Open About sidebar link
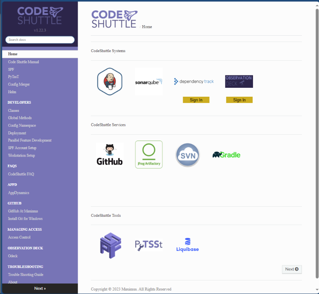This screenshot has height=294, width=319. pyautogui.click(x=13, y=282)
